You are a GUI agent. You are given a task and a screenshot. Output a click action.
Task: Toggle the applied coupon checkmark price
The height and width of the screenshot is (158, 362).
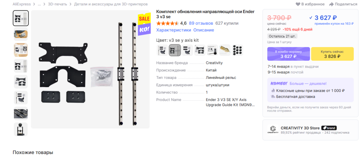pos(323,18)
